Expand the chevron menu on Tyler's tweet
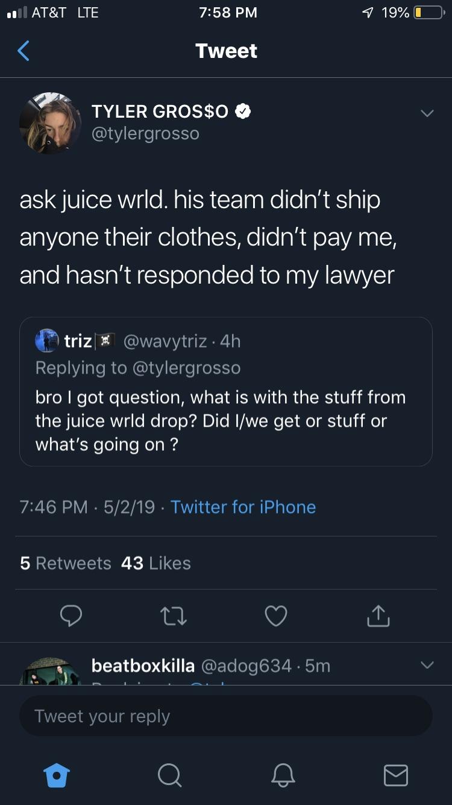452x805 pixels. pyautogui.click(x=427, y=113)
